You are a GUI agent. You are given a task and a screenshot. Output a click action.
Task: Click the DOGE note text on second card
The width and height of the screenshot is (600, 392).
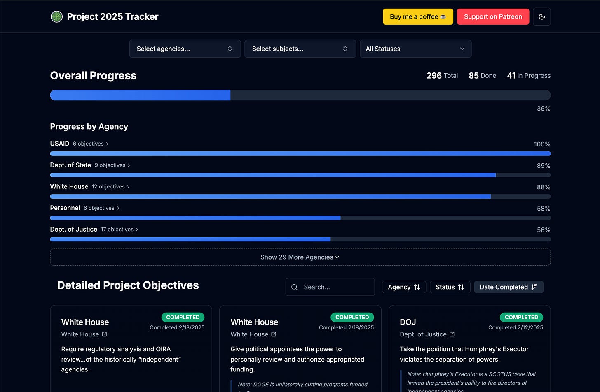pyautogui.click(x=303, y=386)
